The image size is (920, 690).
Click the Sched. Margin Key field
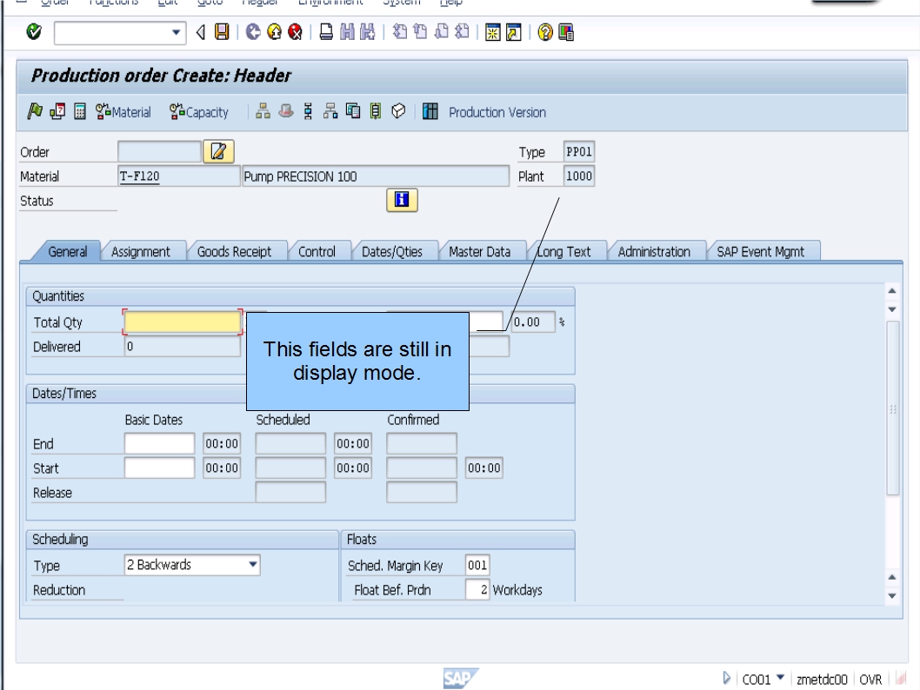click(477, 565)
